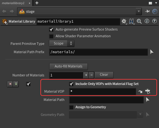Image resolution: width=159 pixels, height=128 pixels.
Task: Open the node chooser for Material VOP
Action: click(x=148, y=91)
